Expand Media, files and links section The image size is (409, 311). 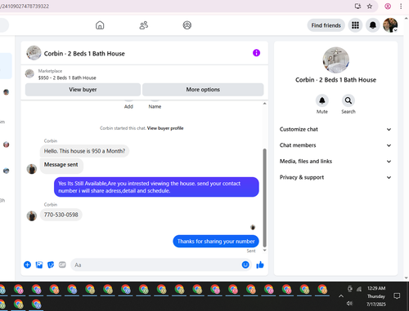click(335, 162)
